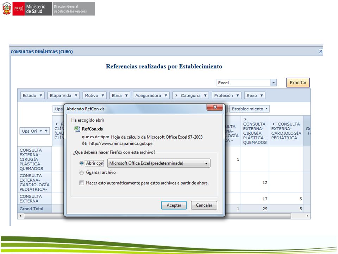The width and height of the screenshot is (338, 254).
Task: Click the Exportar button
Action: 298,83
